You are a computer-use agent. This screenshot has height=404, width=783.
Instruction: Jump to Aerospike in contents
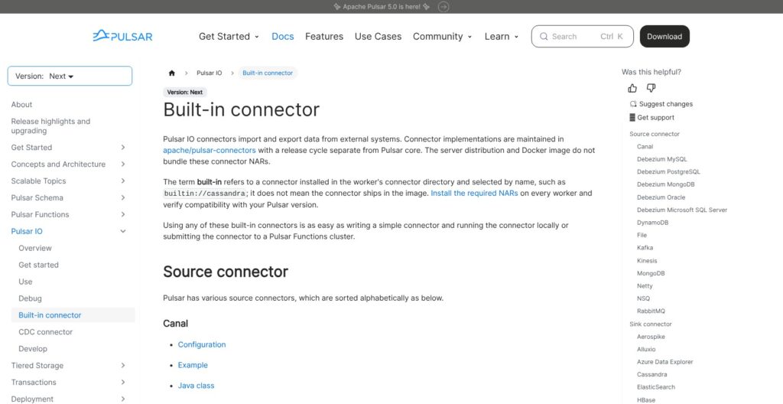[651, 337]
